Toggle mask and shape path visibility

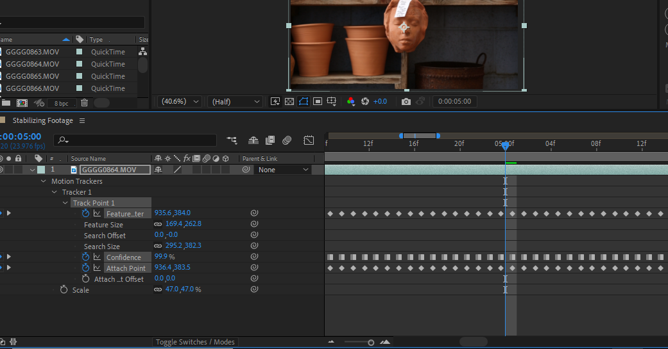[304, 102]
